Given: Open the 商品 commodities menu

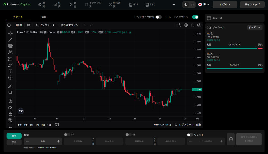Looking at the screenshot, I should coord(73,5).
